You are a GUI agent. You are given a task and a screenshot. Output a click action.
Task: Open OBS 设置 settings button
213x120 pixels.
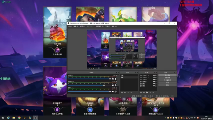click(167, 83)
